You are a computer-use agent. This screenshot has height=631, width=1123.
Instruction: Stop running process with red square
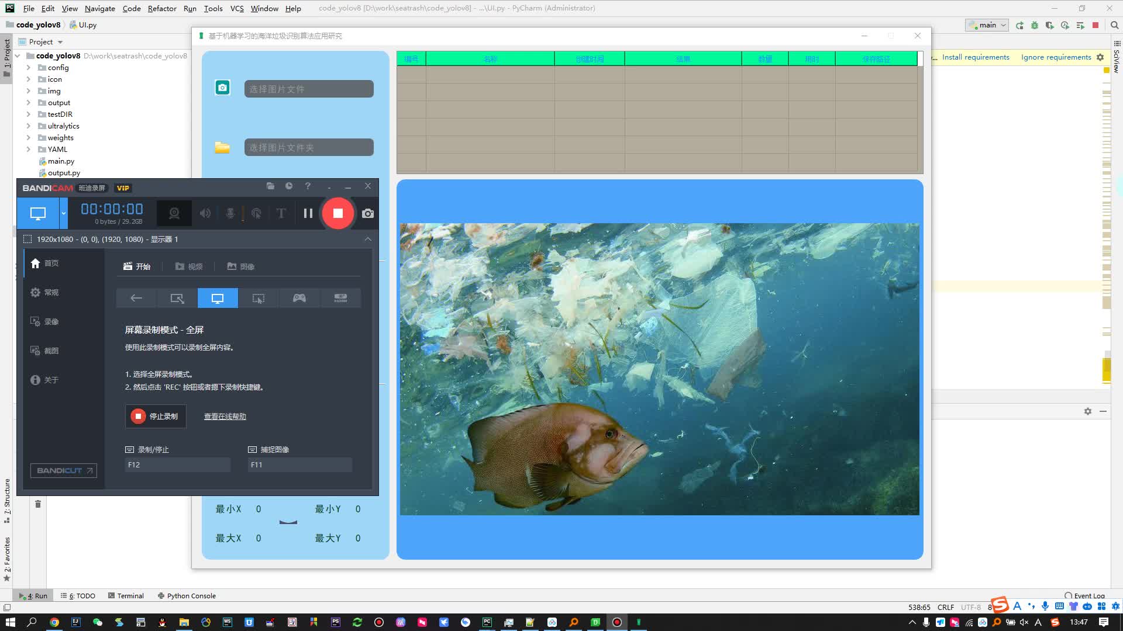(x=1096, y=25)
